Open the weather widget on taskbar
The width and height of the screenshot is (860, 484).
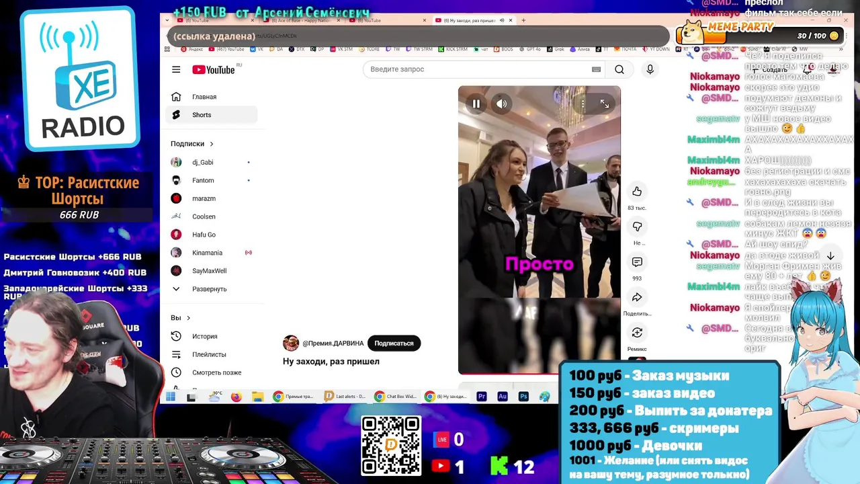click(x=215, y=397)
